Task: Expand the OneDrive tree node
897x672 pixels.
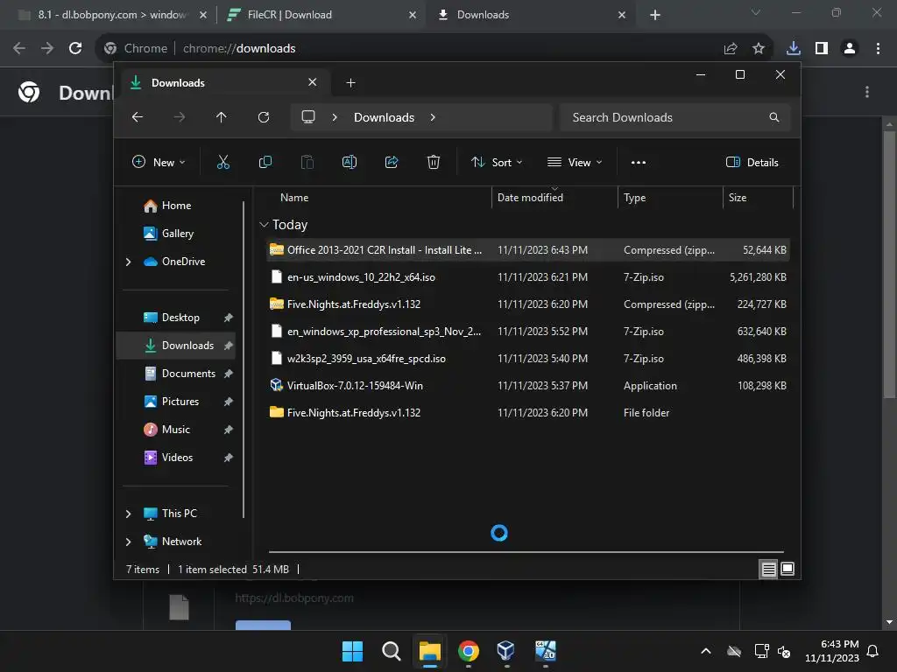Action: pyautogui.click(x=128, y=262)
